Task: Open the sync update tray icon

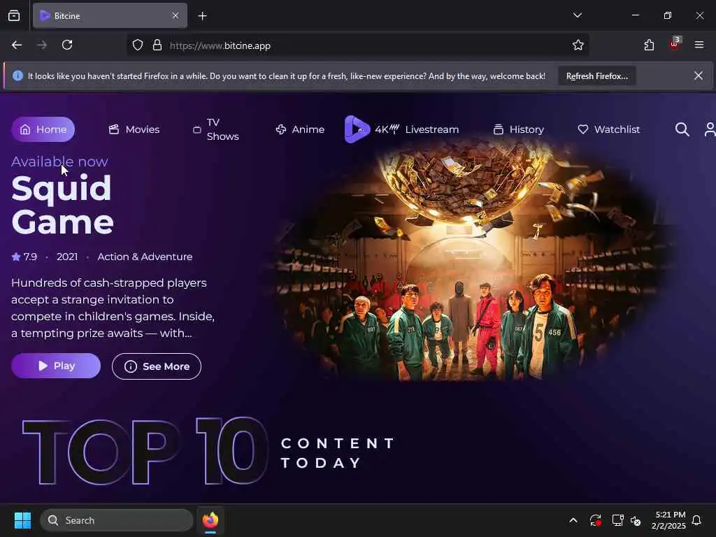Action: click(x=596, y=520)
